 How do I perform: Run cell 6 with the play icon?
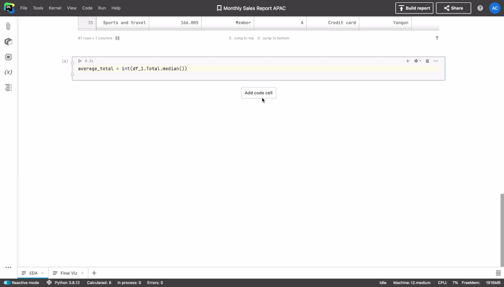tap(80, 61)
